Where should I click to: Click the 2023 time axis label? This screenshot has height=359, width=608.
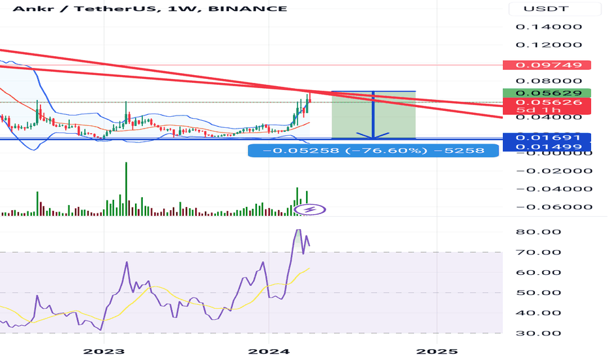(x=104, y=351)
